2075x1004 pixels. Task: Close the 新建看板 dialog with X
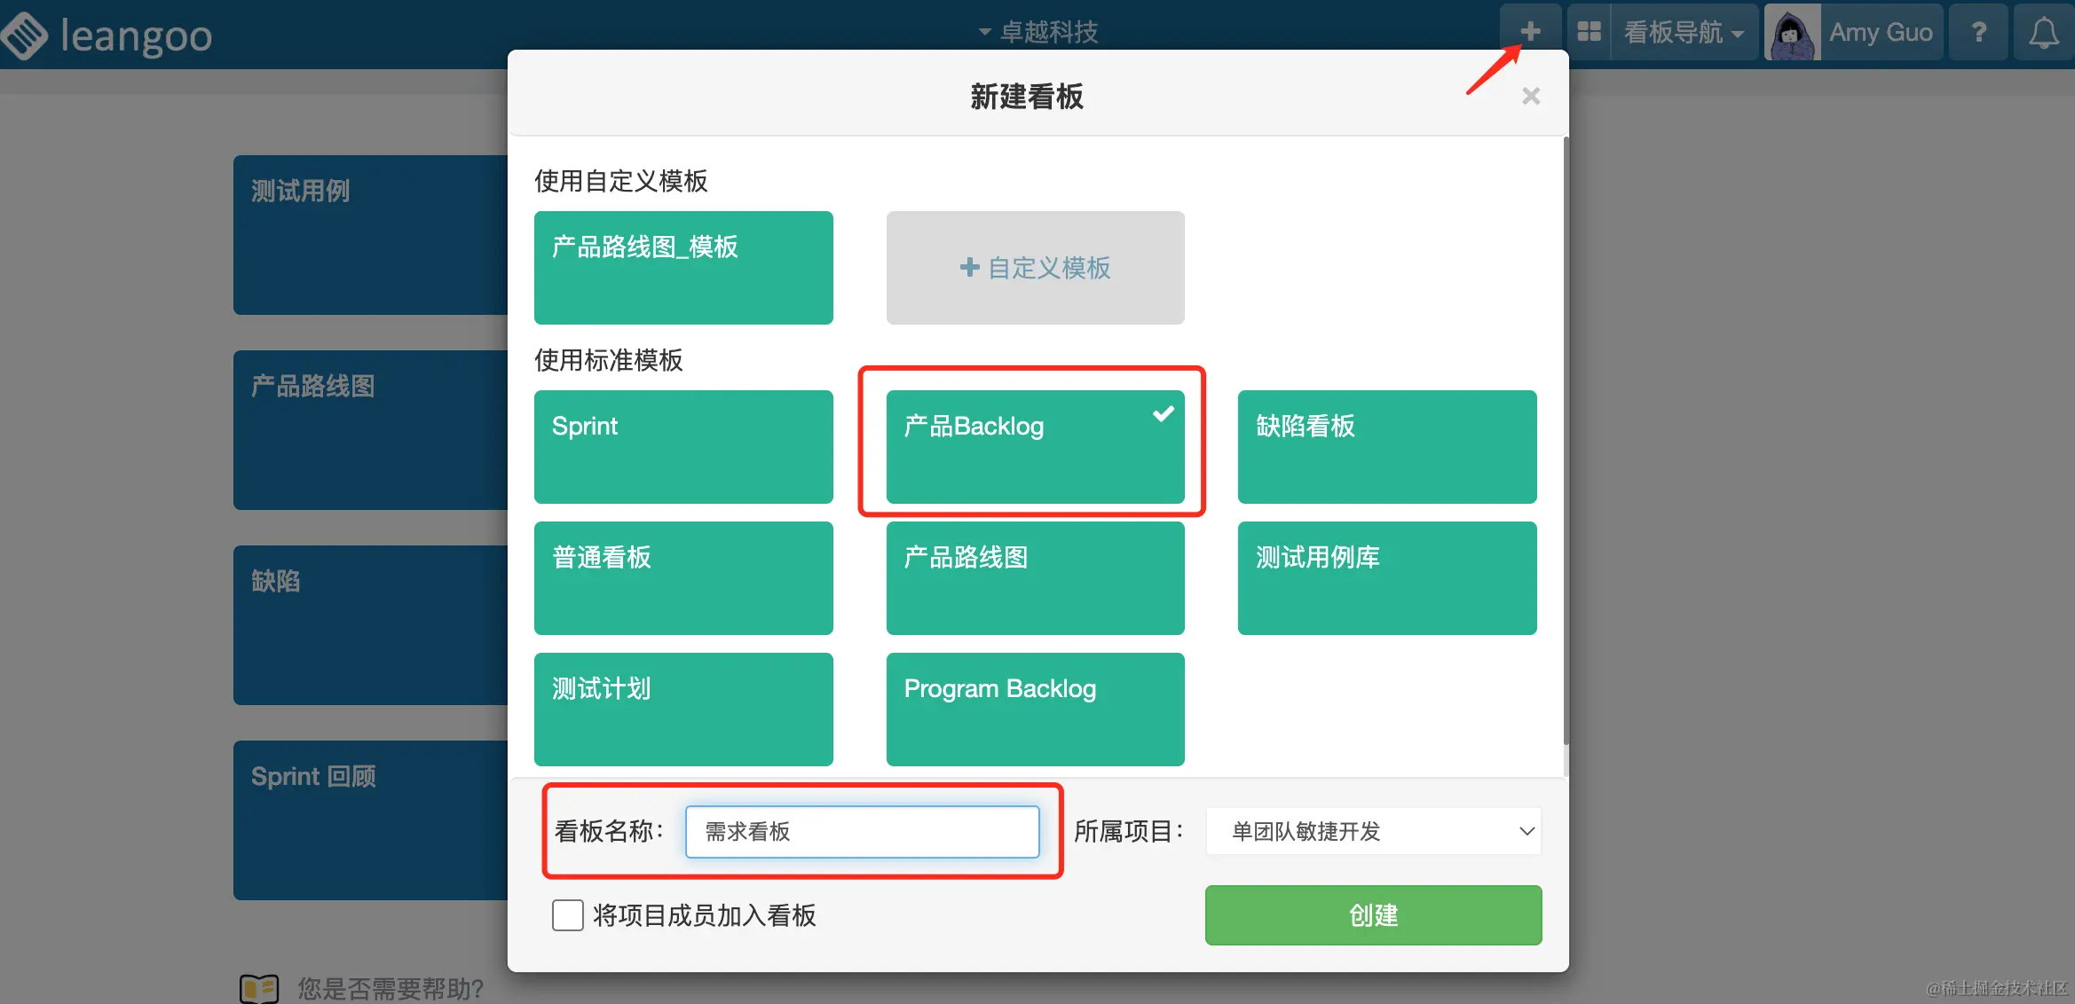click(x=1530, y=96)
